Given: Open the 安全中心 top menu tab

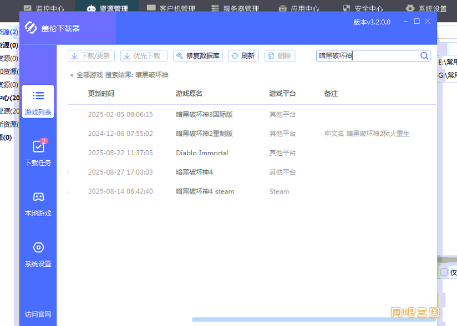Looking at the screenshot, I should [x=362, y=8].
